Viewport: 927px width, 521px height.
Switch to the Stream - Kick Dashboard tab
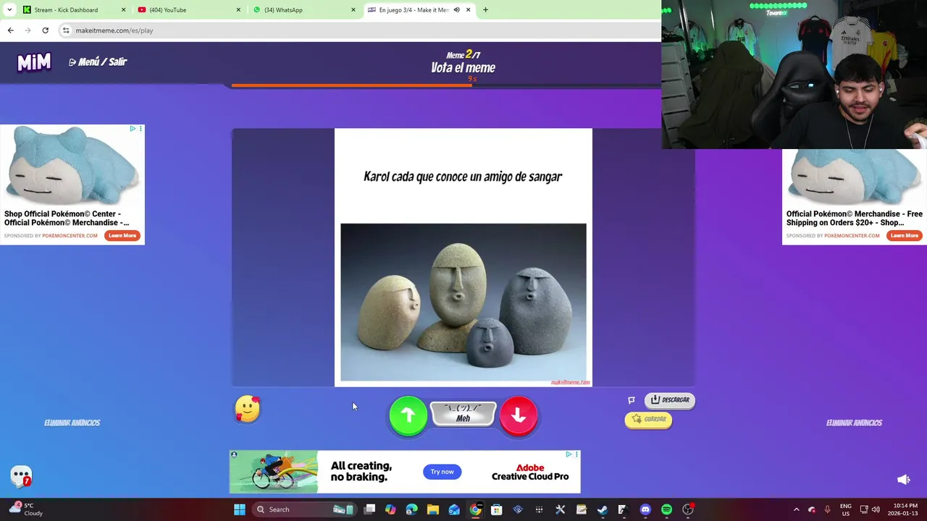[74, 10]
